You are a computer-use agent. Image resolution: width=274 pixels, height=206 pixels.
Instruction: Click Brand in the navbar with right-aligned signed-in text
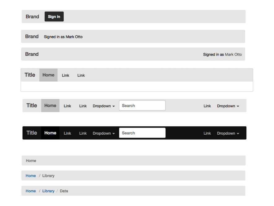pos(32,54)
